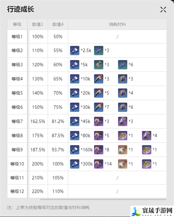Click the *7 feather icon in 等级6 row
The height and width of the screenshot is (217, 174).
click(99, 107)
